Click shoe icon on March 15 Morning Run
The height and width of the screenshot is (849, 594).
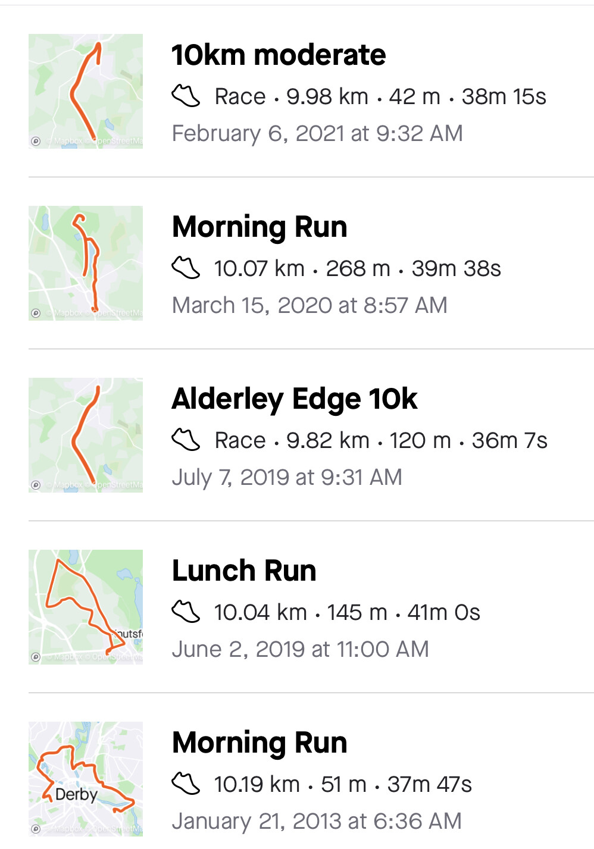click(186, 268)
